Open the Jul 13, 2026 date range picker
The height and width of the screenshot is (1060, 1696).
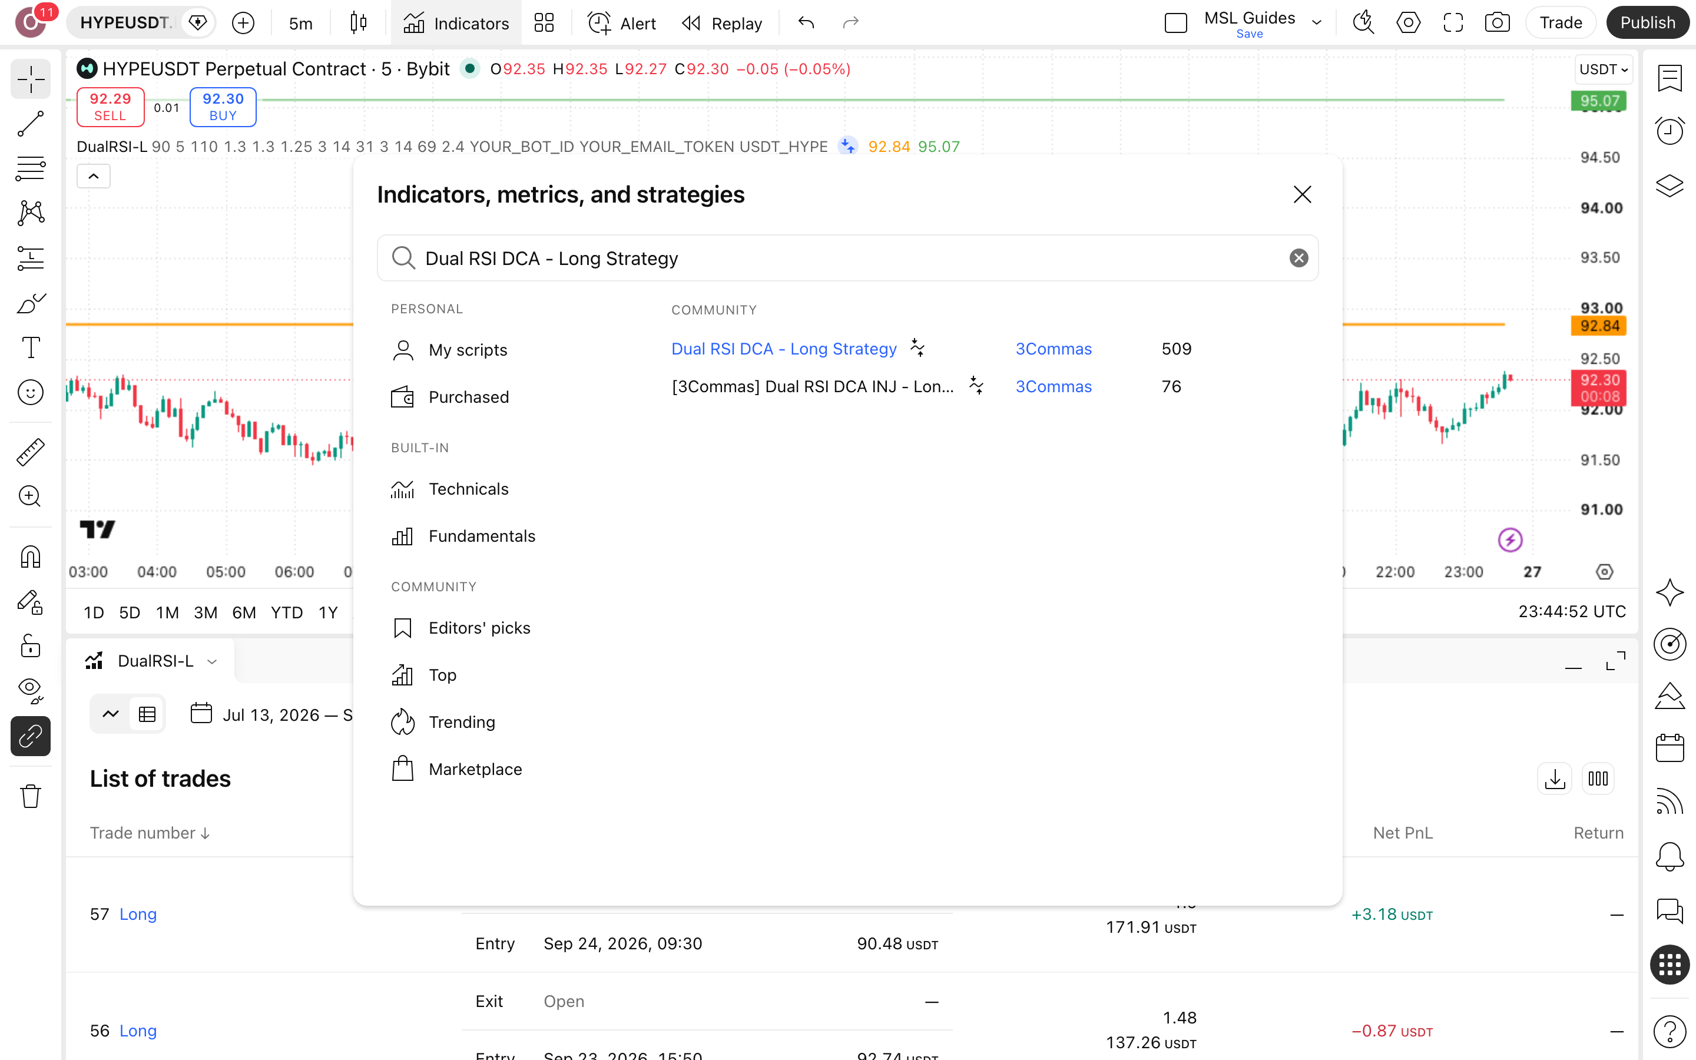(x=272, y=714)
